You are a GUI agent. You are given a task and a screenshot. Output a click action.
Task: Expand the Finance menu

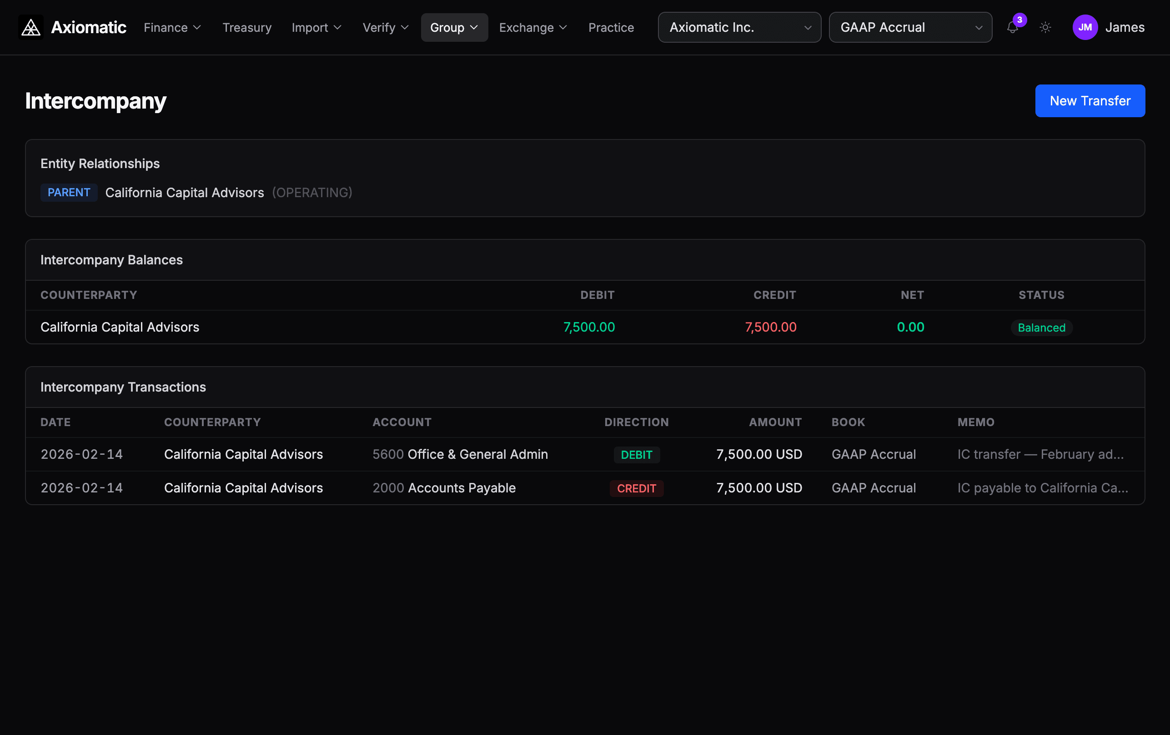pos(172,28)
